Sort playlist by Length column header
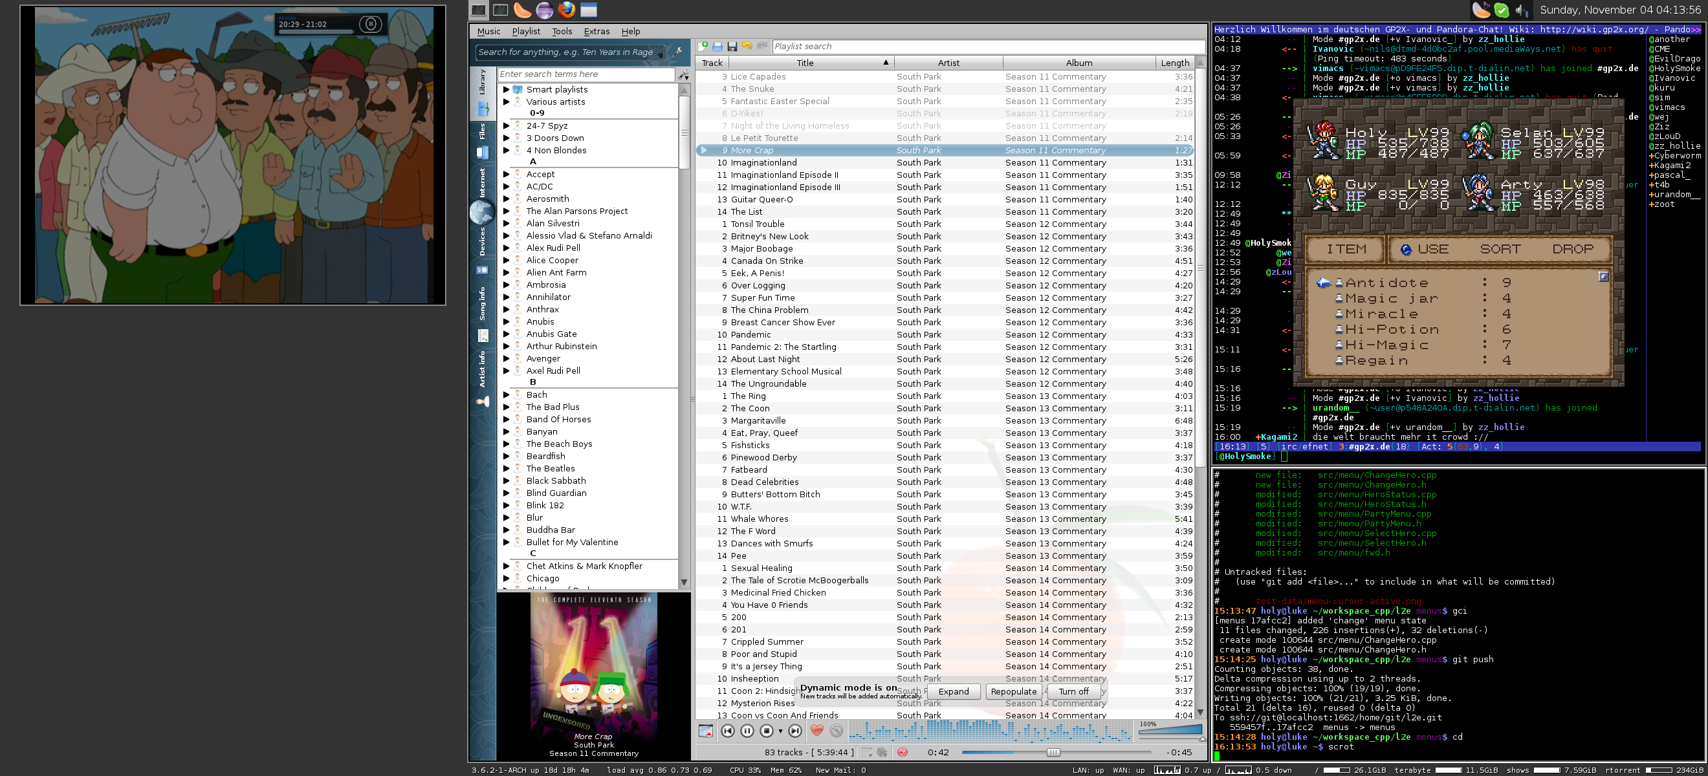 point(1175,63)
